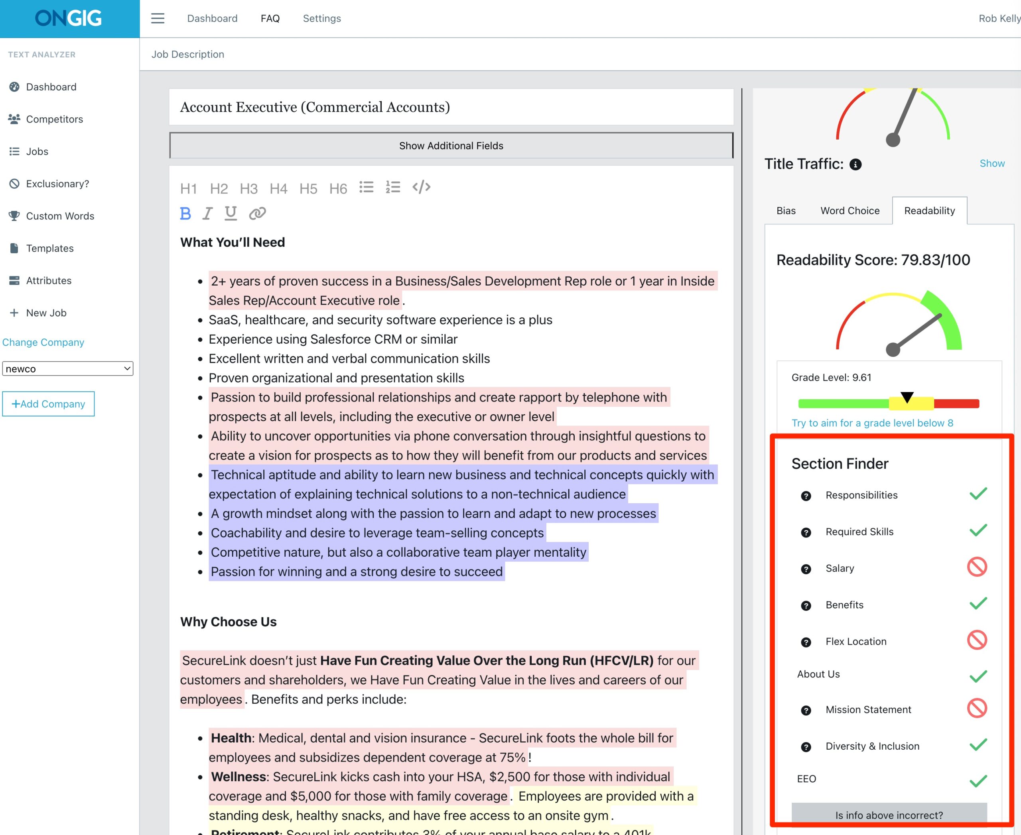
Task: Open Templates in the sidebar
Action: [49, 248]
